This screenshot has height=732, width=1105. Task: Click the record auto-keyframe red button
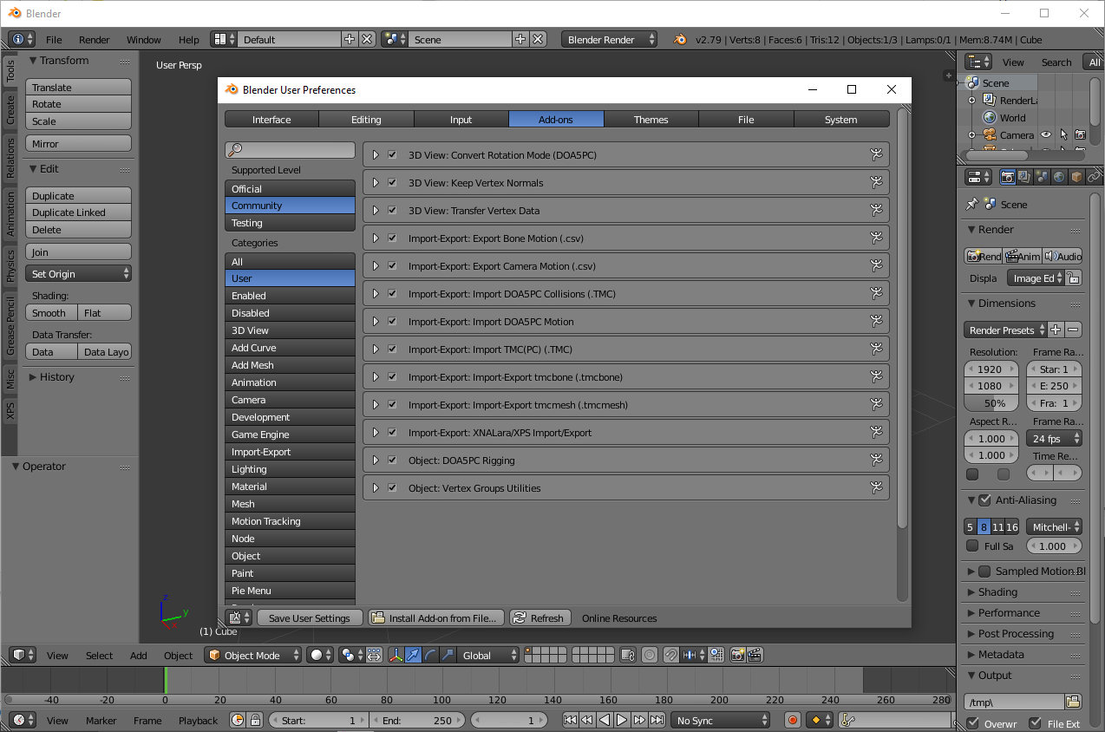pyautogui.click(x=792, y=720)
